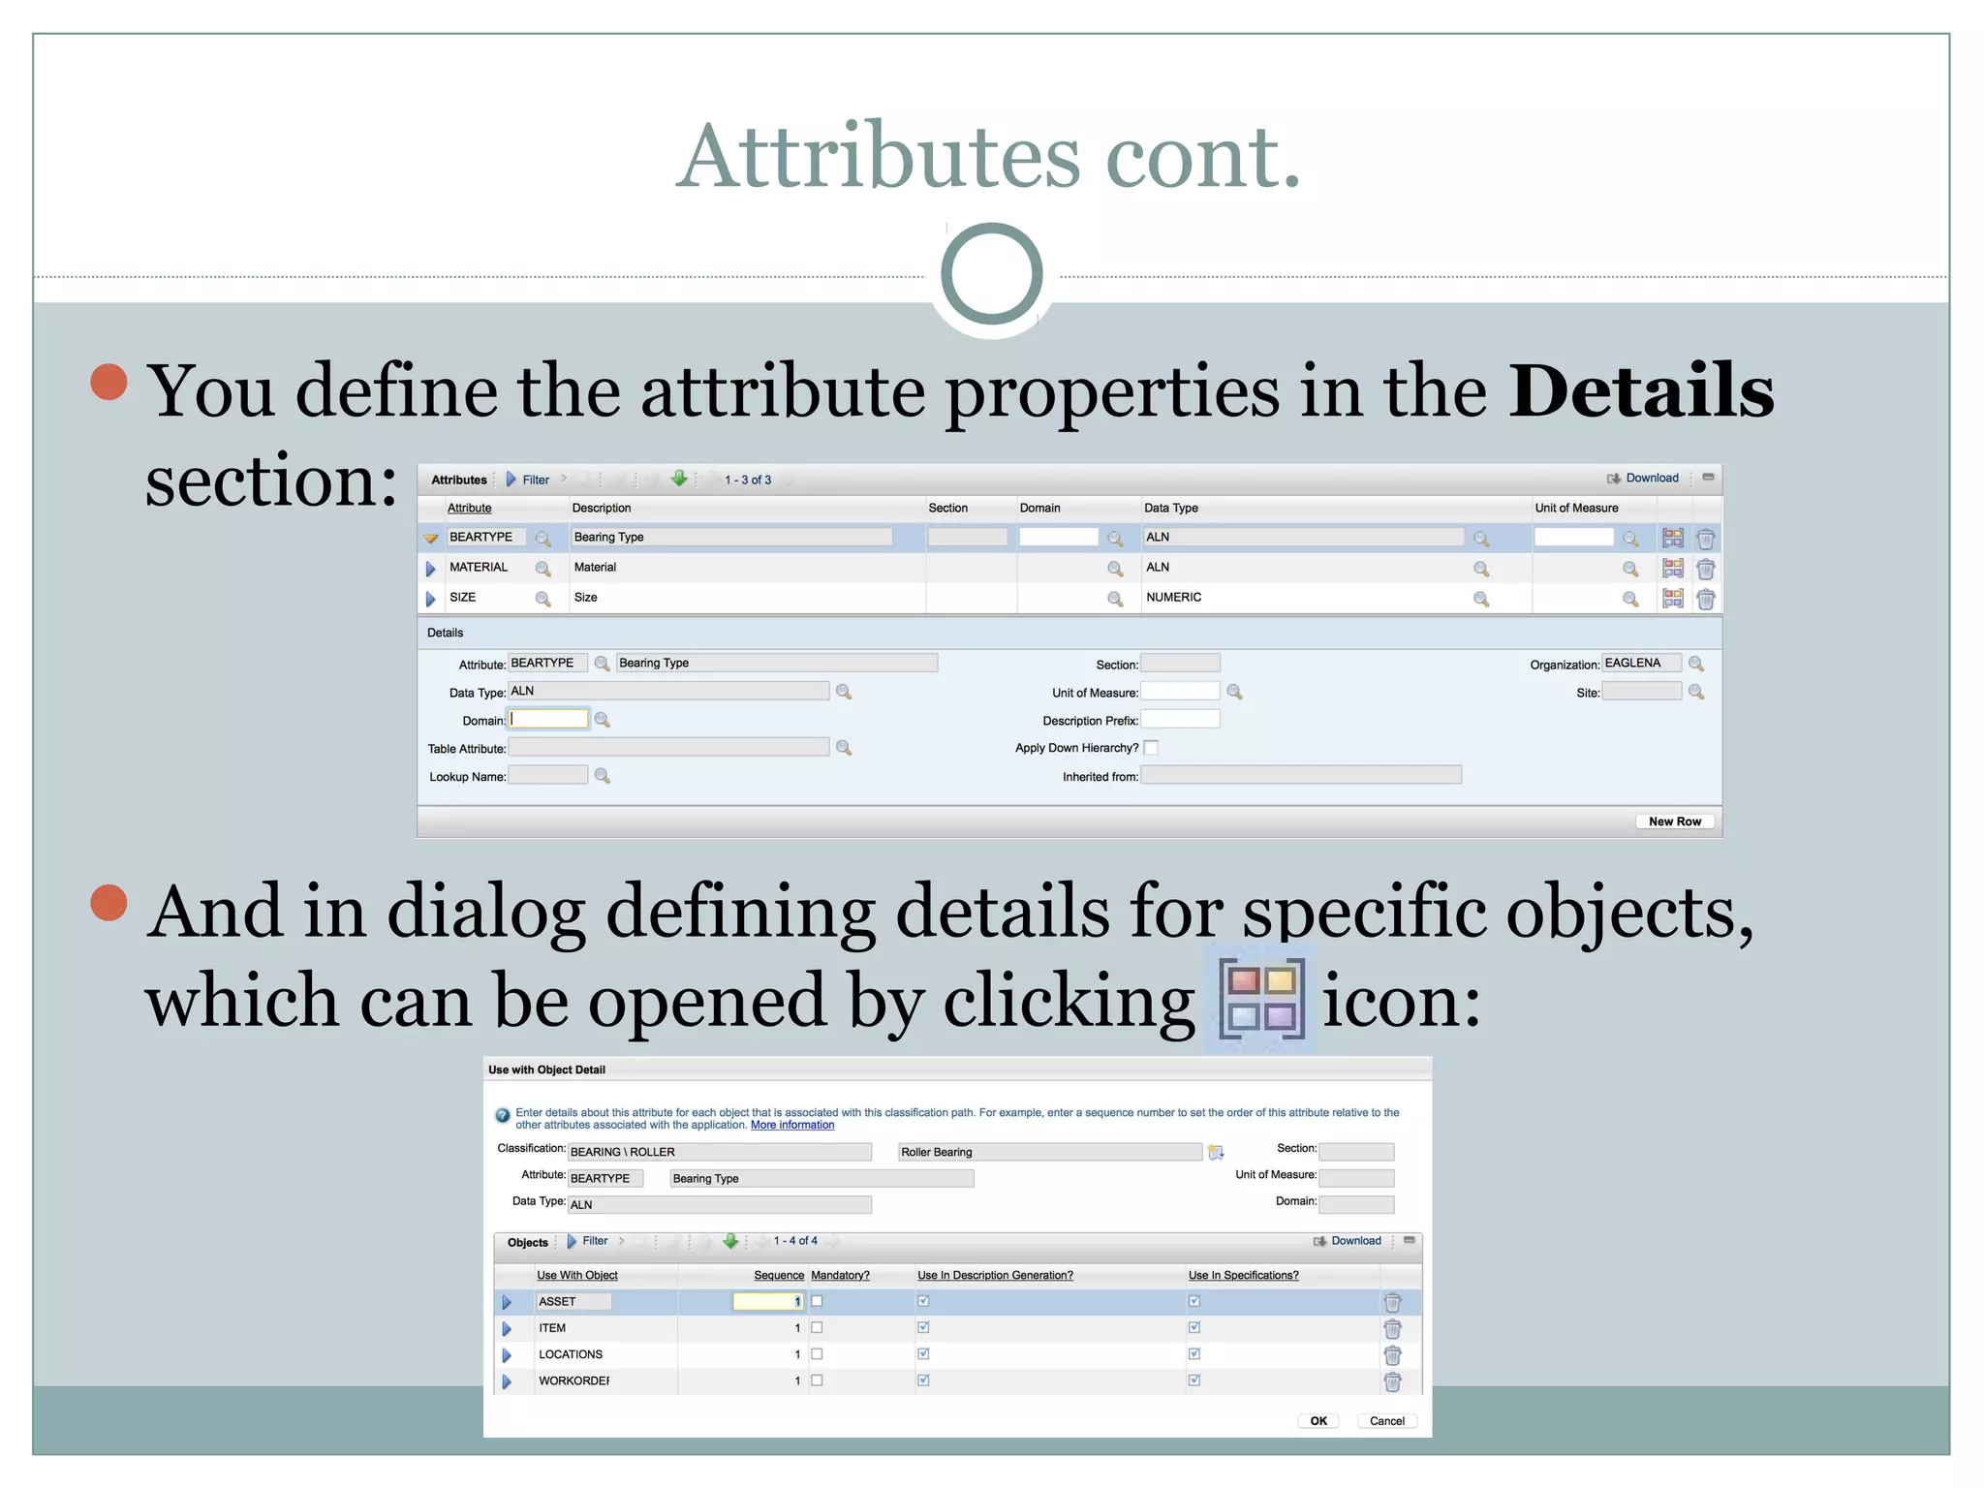
Task: Open lookup icon next to BEARTYPE attribute row
Action: (x=543, y=539)
